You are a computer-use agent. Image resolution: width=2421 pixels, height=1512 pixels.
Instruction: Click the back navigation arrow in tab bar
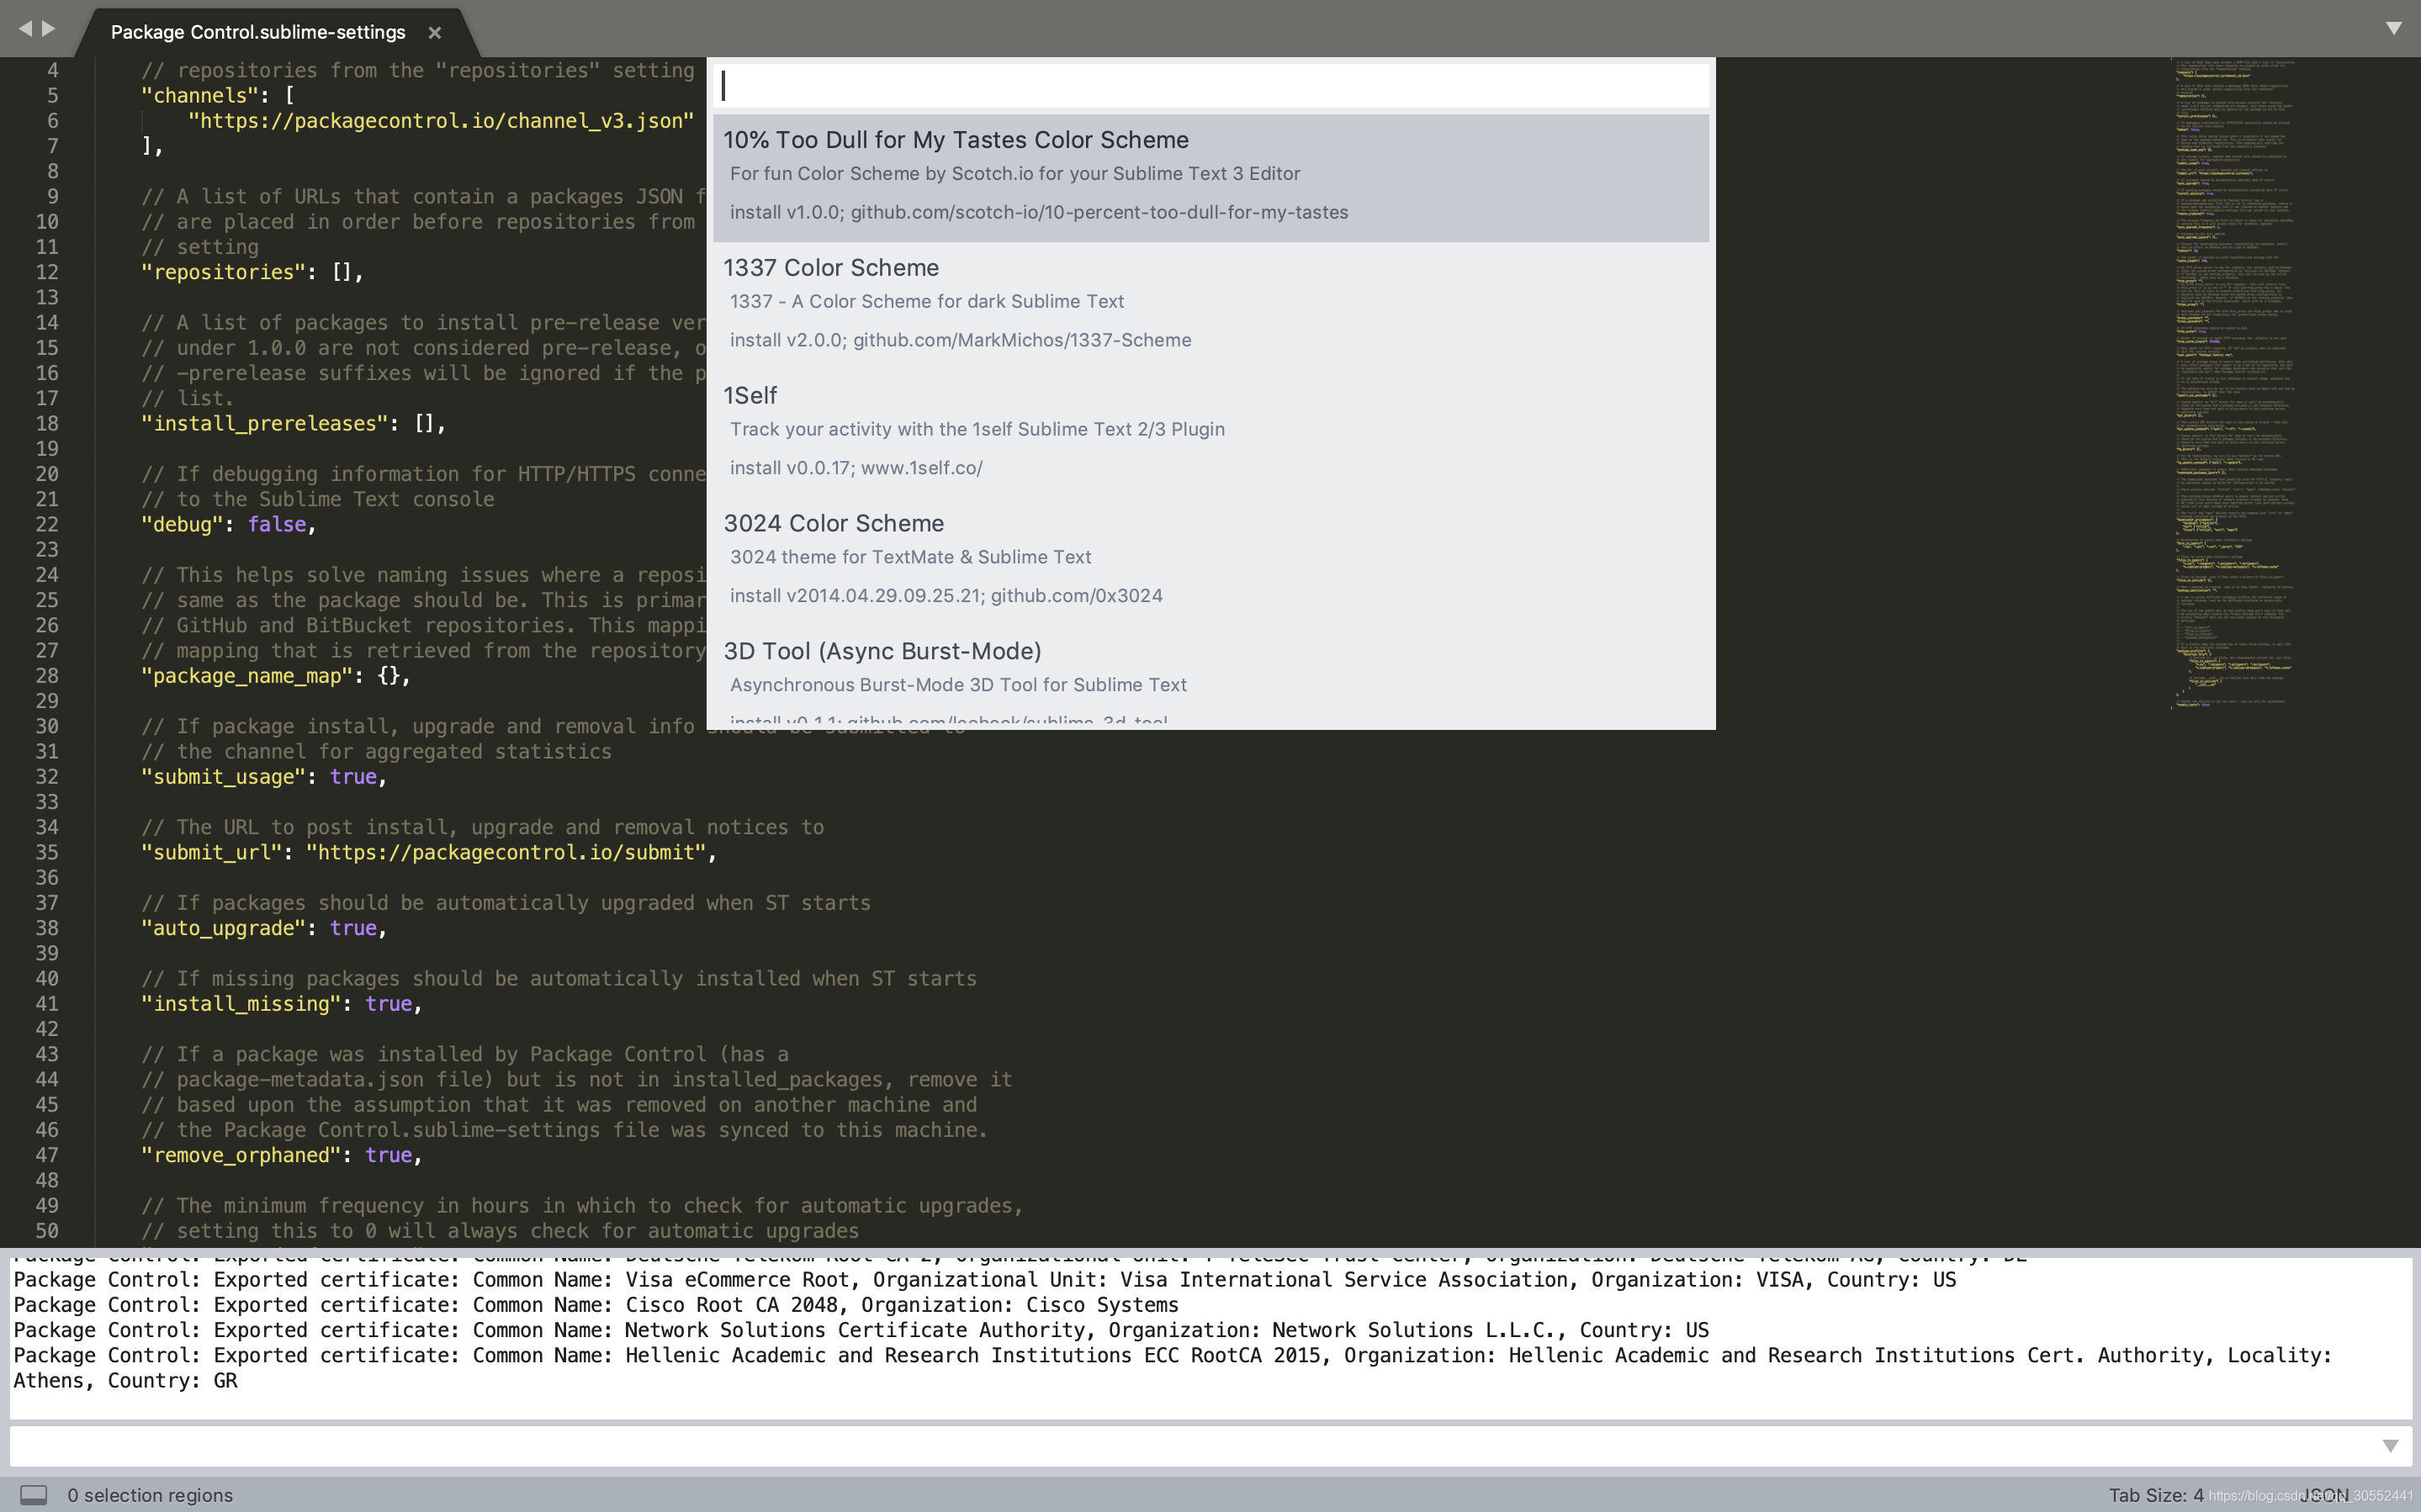tap(25, 29)
